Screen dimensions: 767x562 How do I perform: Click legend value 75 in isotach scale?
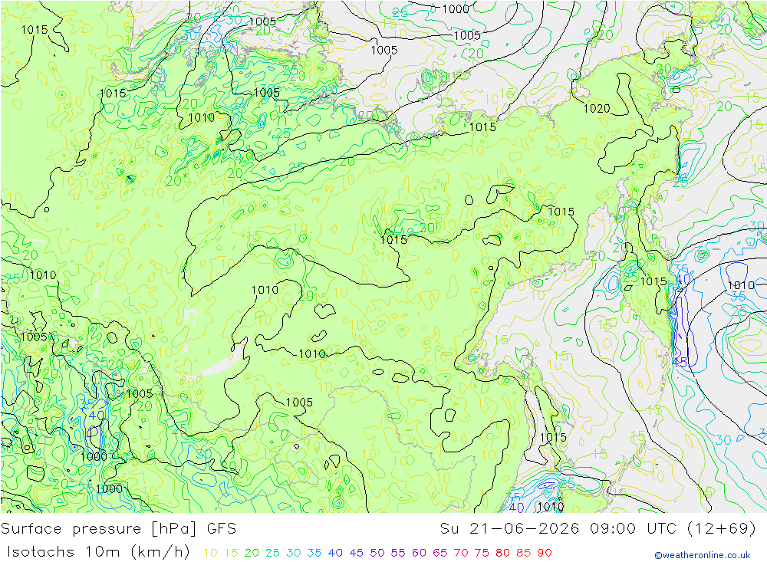(482, 553)
